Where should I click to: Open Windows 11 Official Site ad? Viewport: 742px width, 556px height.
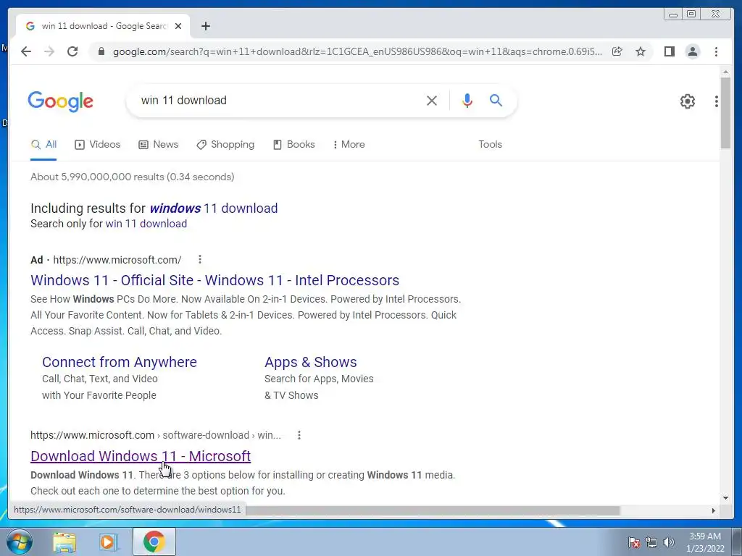[214, 280]
